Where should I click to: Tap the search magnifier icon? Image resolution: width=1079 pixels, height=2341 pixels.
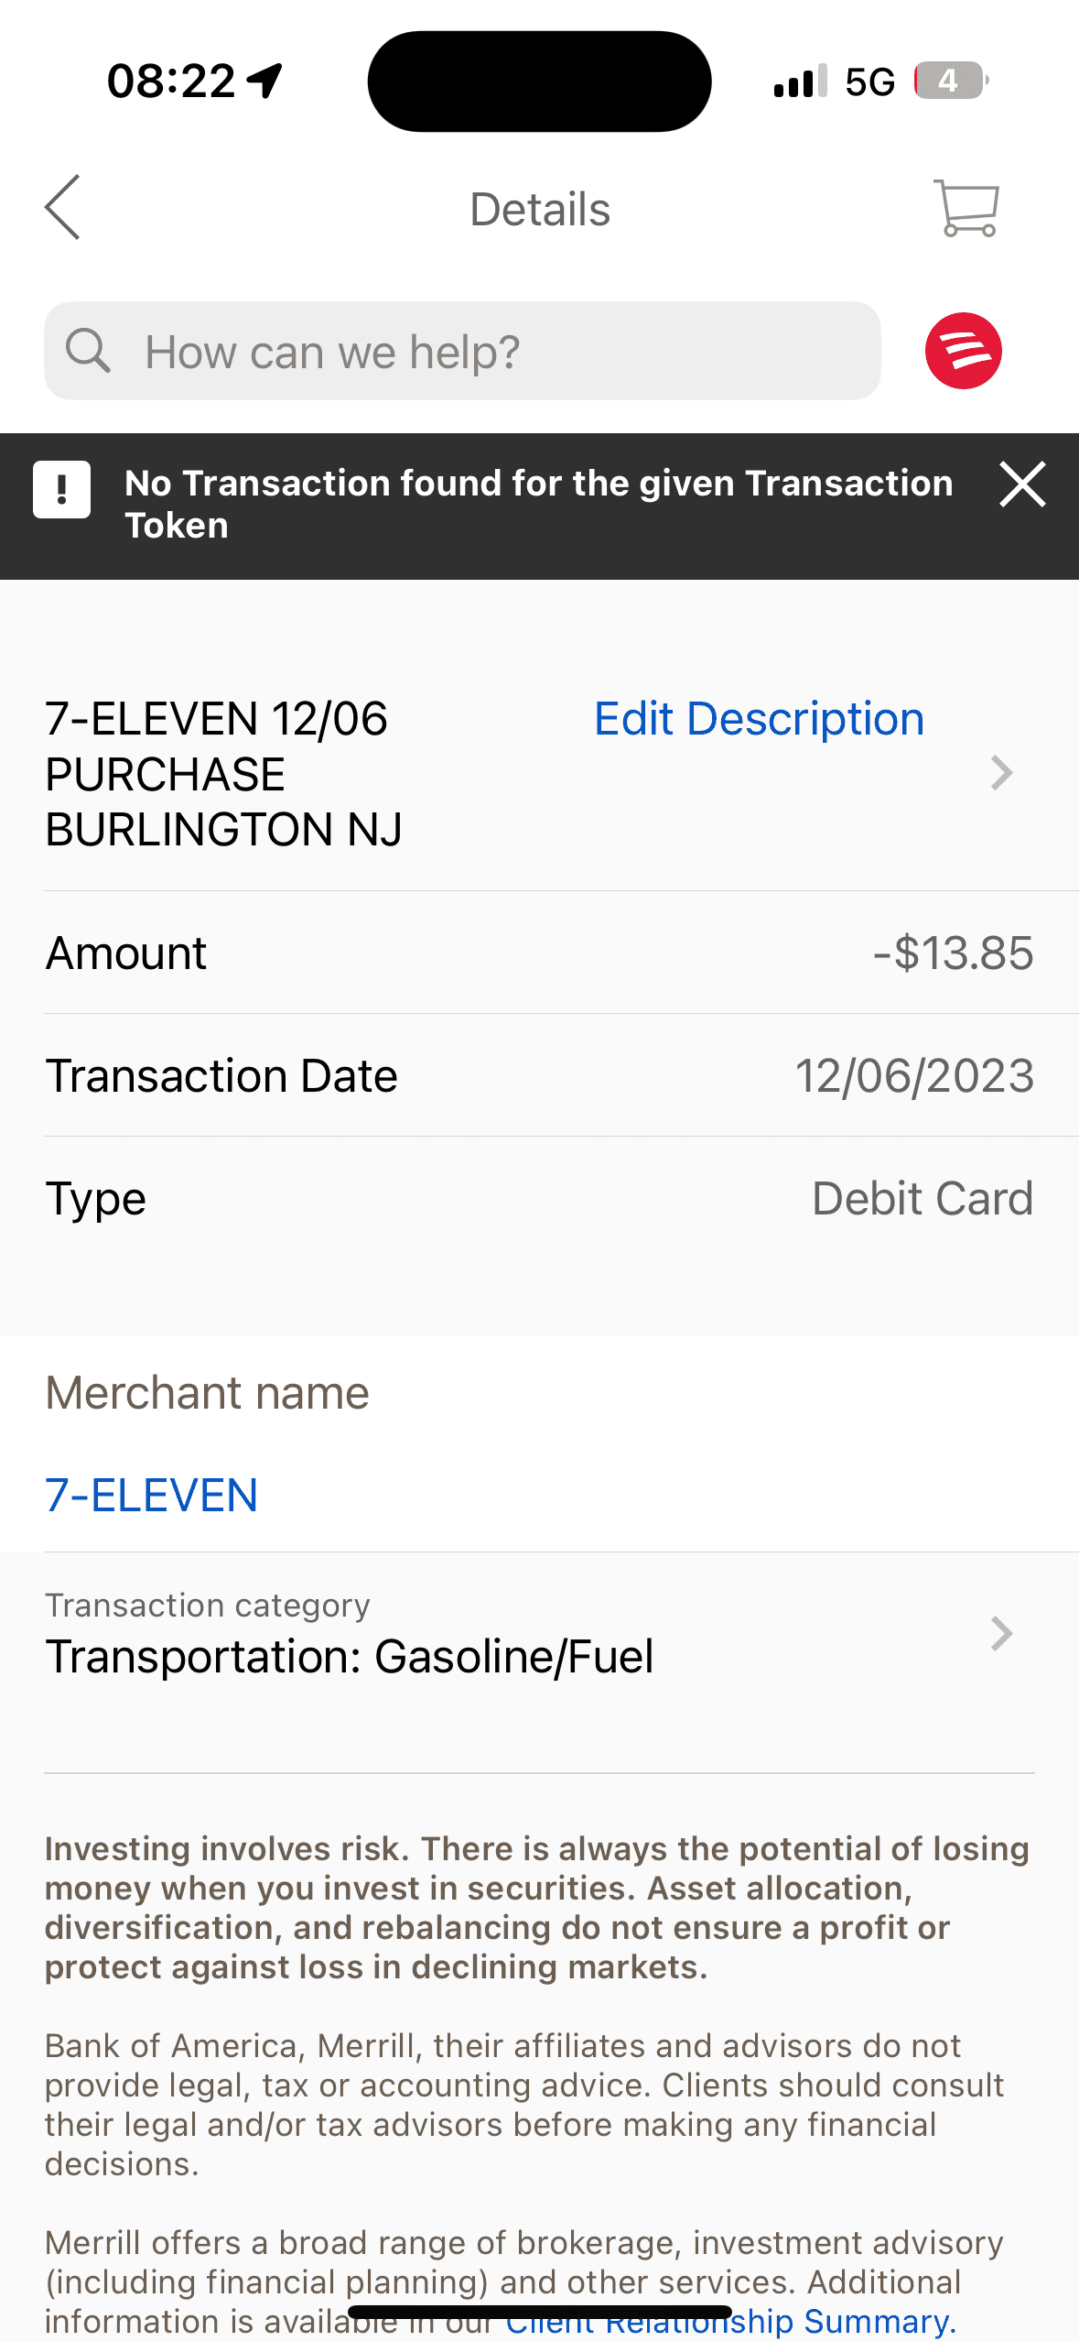pos(88,351)
